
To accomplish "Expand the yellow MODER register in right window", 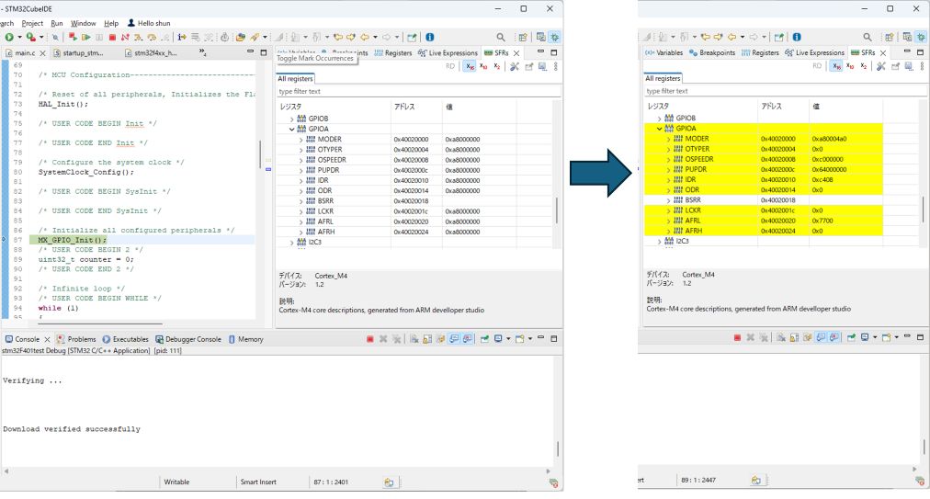I will [669, 139].
